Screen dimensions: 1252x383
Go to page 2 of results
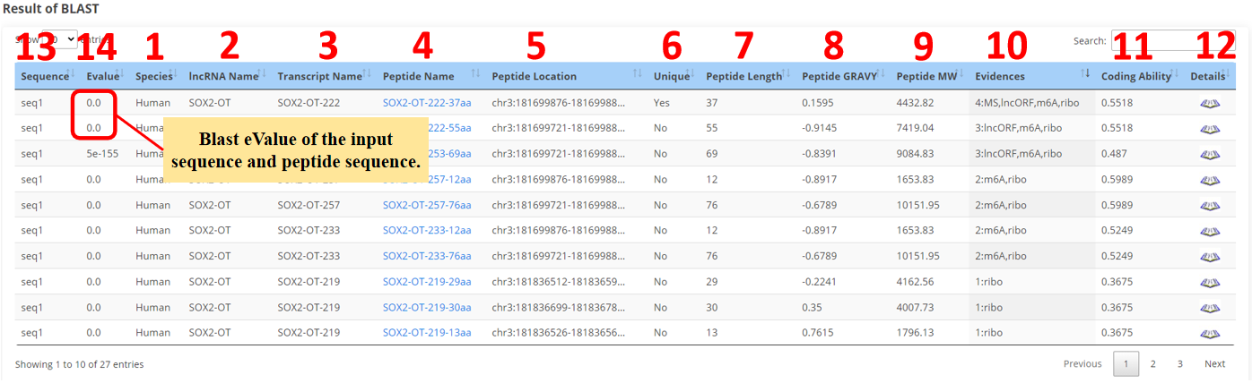click(x=1152, y=364)
